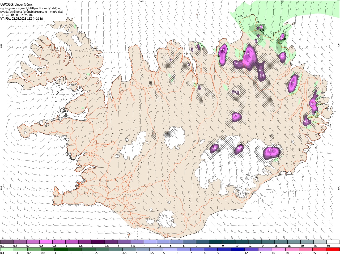Click upper legend swatch between 0.2 and 0.3

(x=7, y=242)
